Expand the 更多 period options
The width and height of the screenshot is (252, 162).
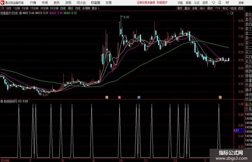pos(95,8)
